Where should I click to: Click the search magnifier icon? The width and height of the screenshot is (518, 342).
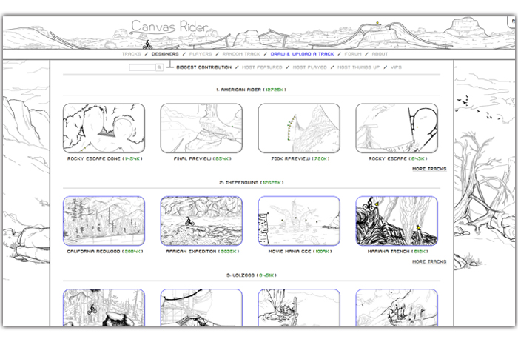(160, 67)
